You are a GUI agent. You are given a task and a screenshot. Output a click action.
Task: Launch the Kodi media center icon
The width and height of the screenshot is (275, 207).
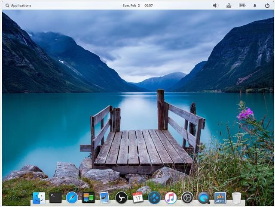tap(154, 198)
